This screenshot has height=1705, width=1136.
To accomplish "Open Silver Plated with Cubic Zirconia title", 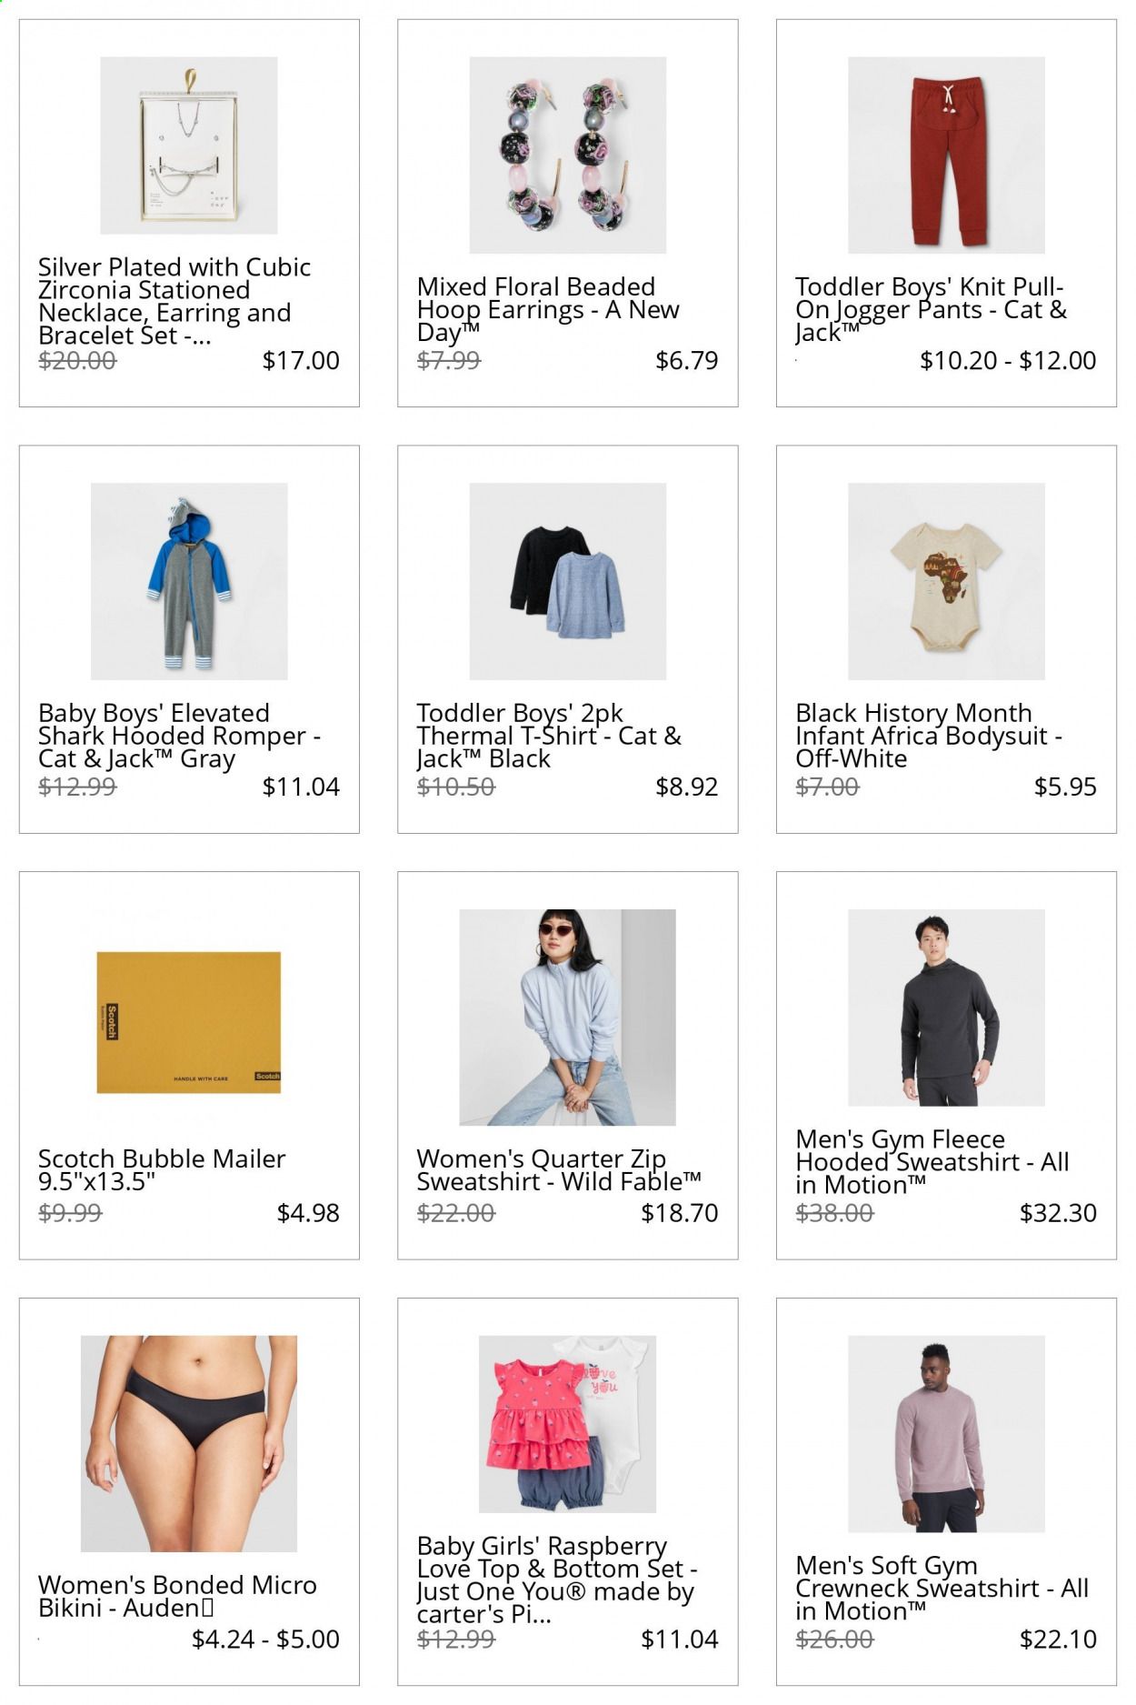I will point(174,301).
